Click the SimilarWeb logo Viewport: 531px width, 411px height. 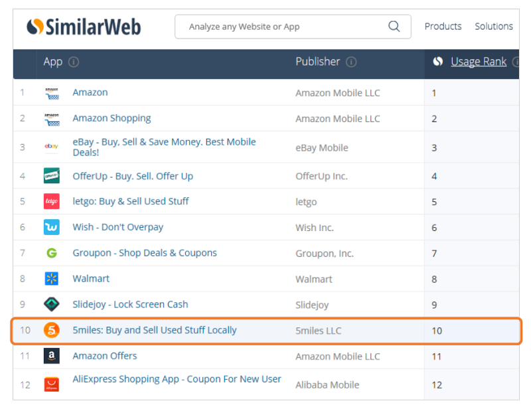[x=84, y=27]
